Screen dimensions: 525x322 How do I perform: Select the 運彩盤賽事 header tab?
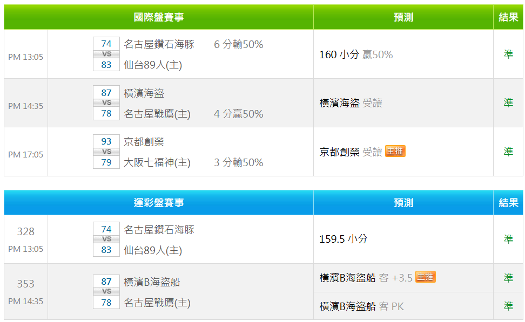click(159, 203)
